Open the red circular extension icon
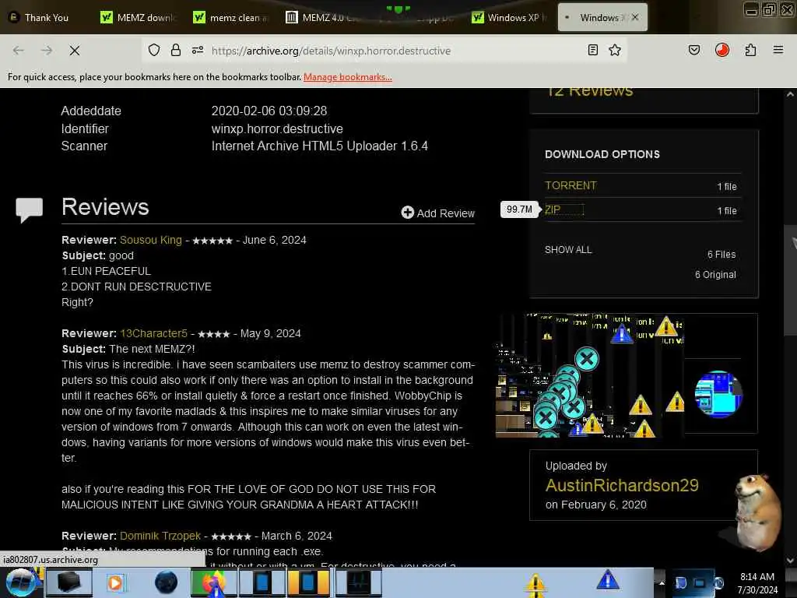The image size is (797, 598). coord(722,50)
